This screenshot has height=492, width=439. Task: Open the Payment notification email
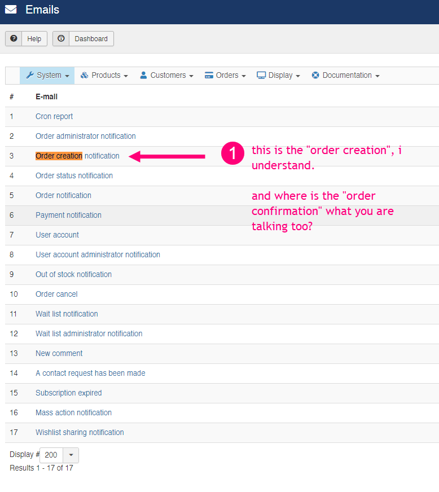coord(68,216)
